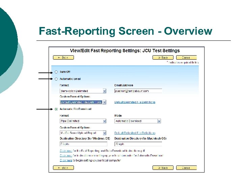This screenshot has height=182, width=243.
Task: Select the Automatic Email radio button
Action: 56,79
